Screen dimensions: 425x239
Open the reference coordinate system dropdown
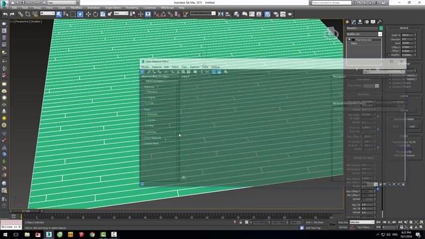coord(121,13)
